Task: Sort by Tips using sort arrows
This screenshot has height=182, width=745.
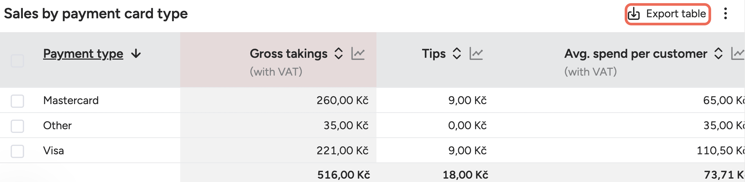Action: (x=457, y=54)
